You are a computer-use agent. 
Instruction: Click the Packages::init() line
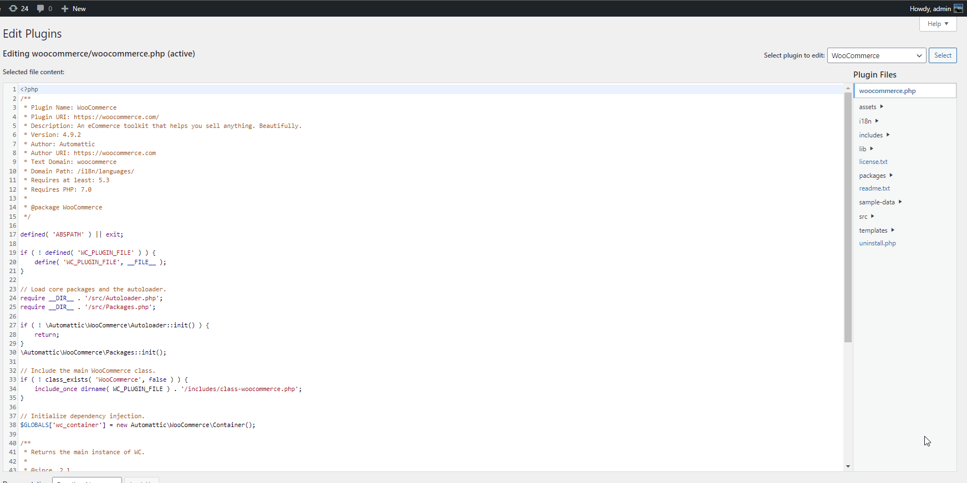coord(93,352)
